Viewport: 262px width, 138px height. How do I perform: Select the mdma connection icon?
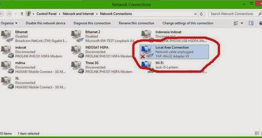(x=7, y=67)
